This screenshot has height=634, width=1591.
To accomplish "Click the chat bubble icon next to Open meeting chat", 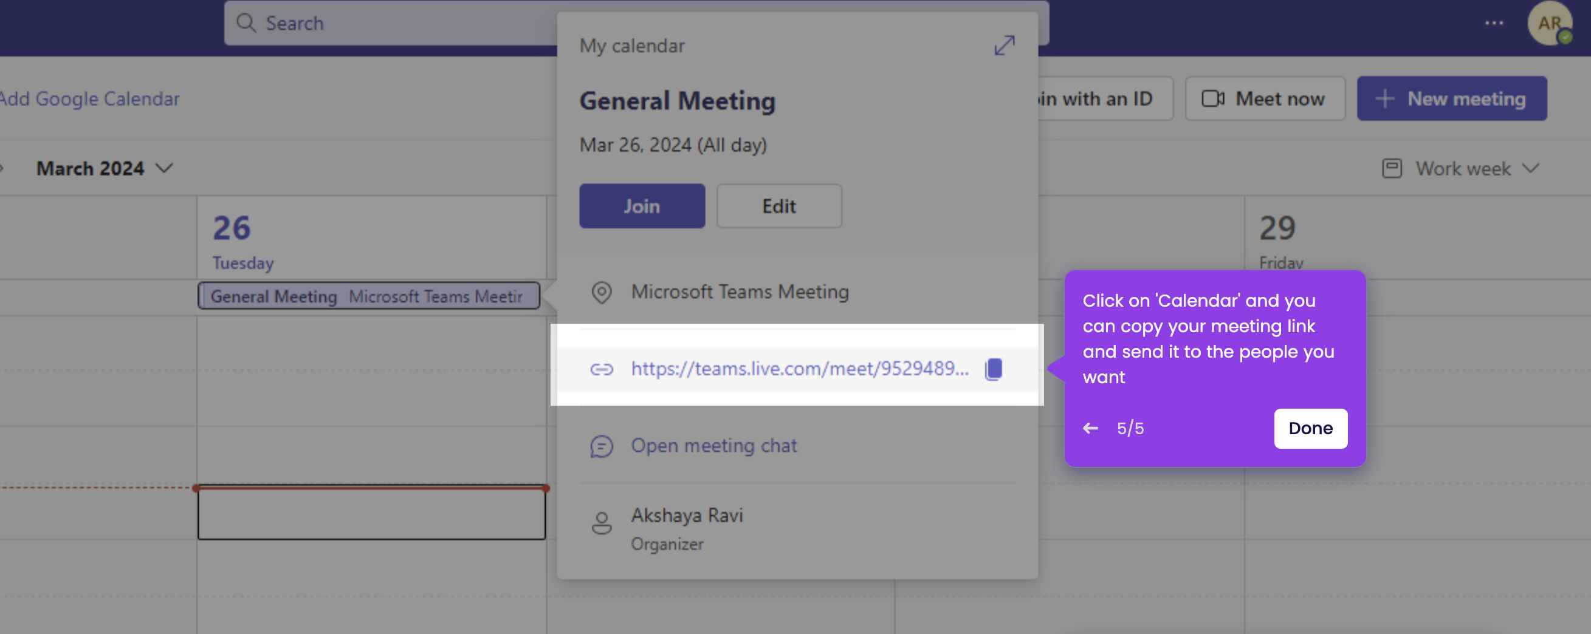I will (x=601, y=446).
